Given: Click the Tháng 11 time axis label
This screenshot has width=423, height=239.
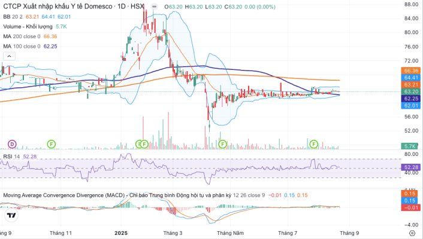Looking at the screenshot, I should point(61,233).
